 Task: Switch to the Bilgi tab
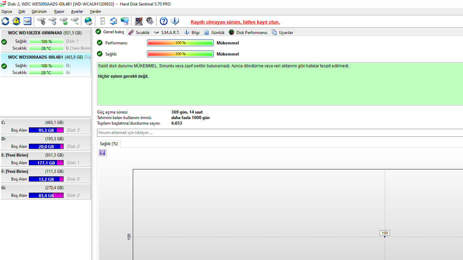click(x=192, y=32)
